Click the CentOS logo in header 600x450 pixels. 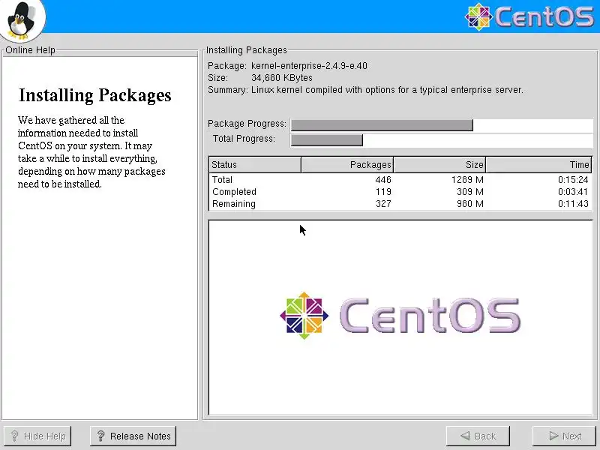[529, 16]
